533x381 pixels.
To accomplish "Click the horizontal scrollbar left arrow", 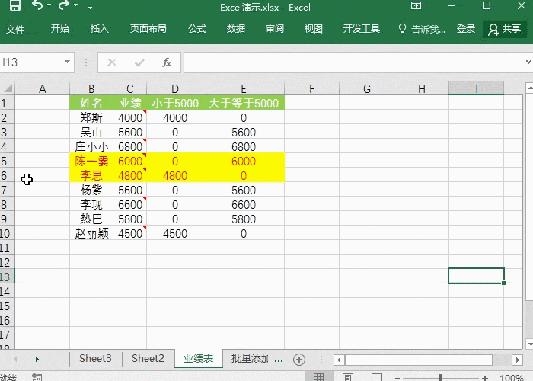I will (339, 360).
